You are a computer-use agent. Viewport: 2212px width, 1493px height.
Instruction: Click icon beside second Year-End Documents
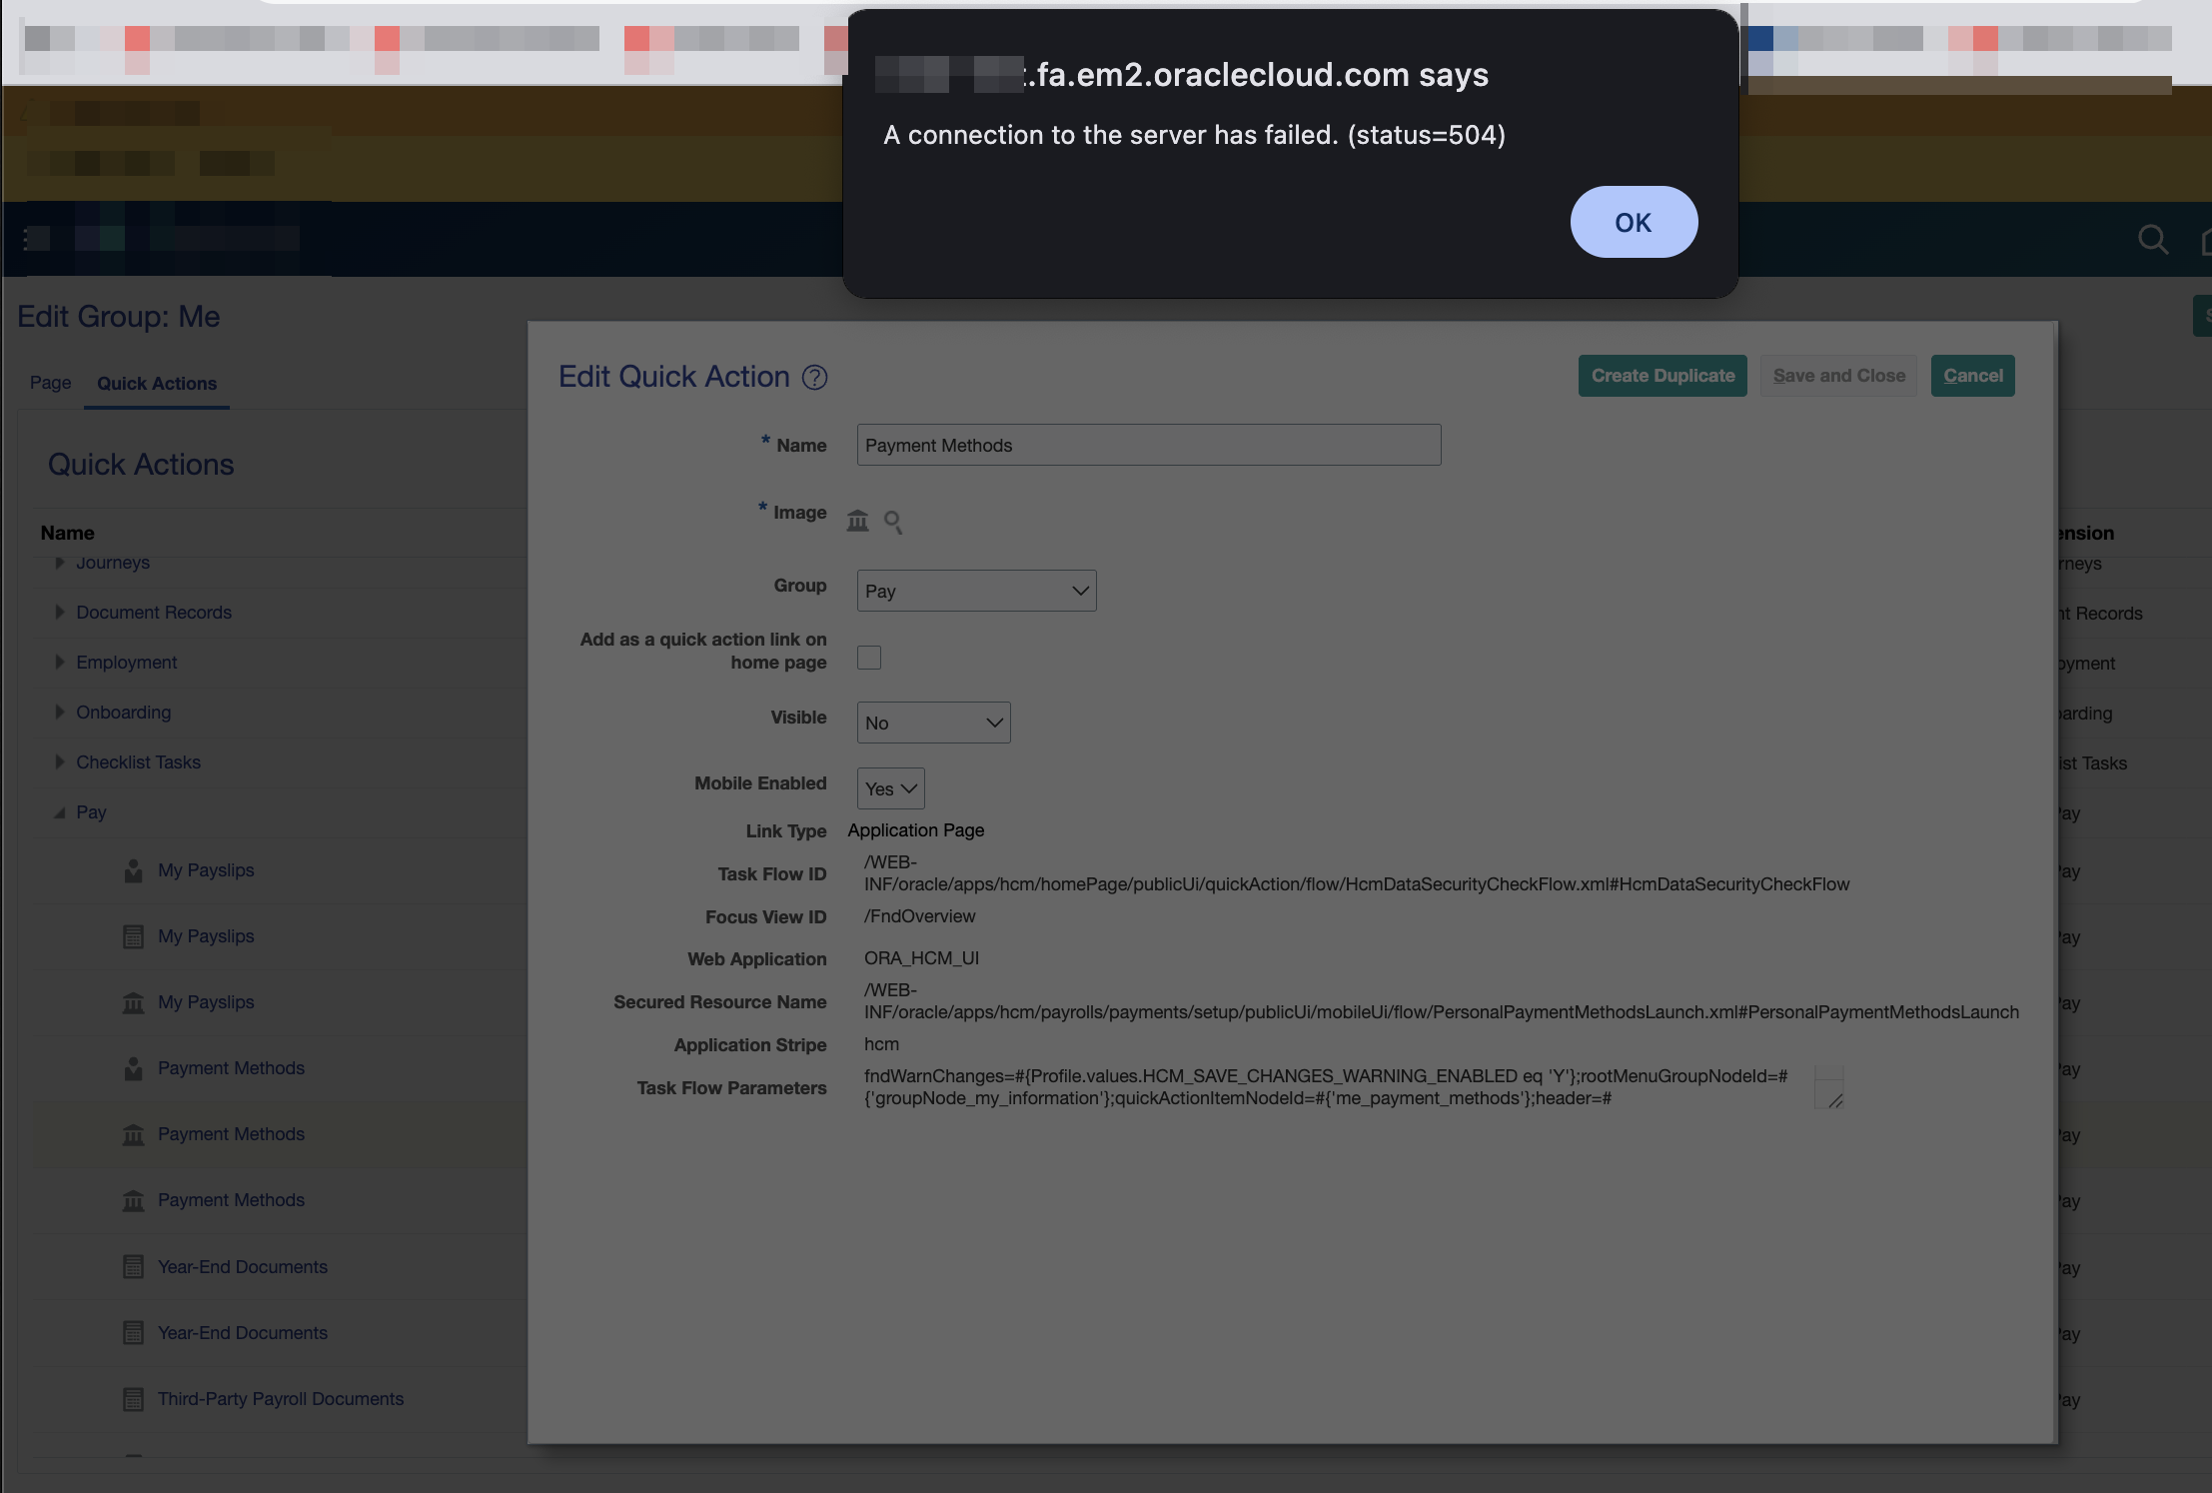(x=133, y=1333)
